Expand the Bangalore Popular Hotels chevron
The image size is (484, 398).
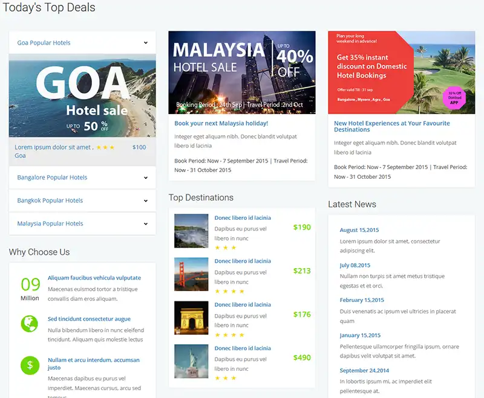click(146, 178)
